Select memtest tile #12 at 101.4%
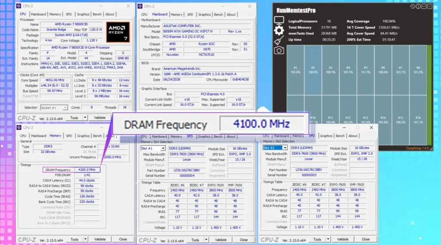Viewport: 441px width, 245px height. [x=348, y=120]
